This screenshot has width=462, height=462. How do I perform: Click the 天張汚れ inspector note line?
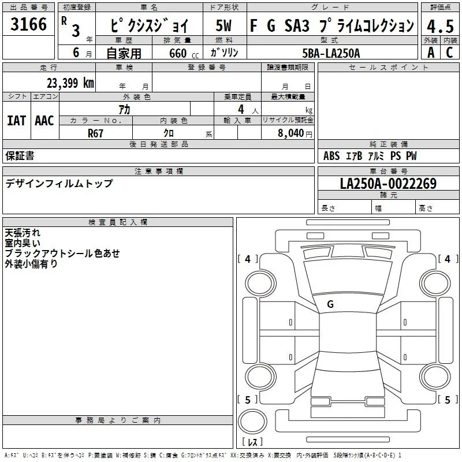[23, 233]
